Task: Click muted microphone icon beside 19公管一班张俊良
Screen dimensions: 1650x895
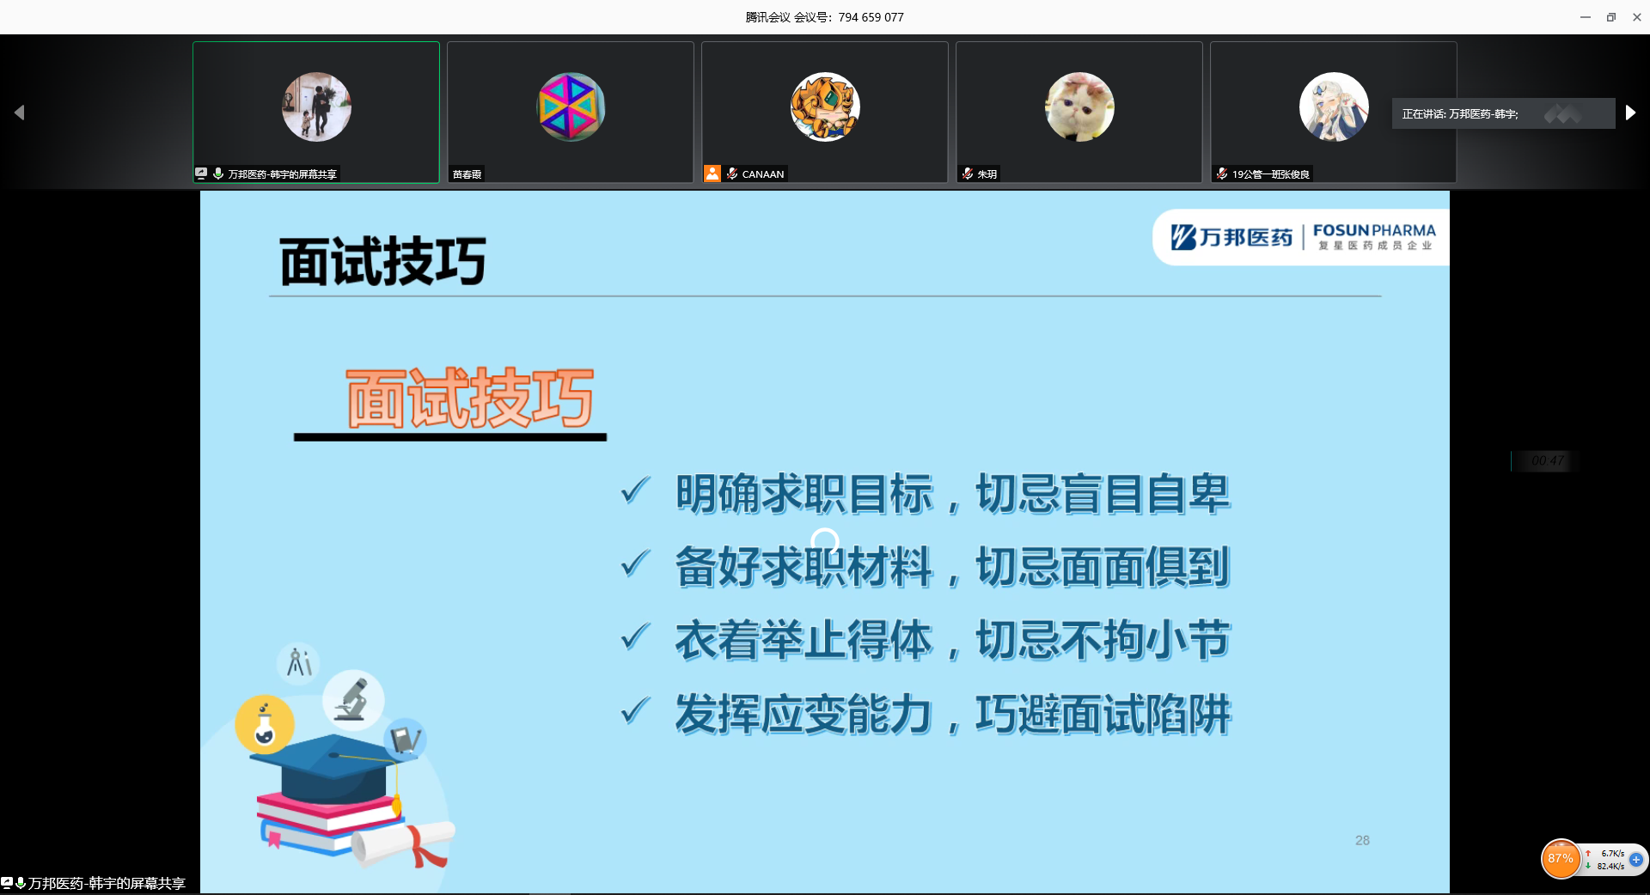Action: (1222, 174)
